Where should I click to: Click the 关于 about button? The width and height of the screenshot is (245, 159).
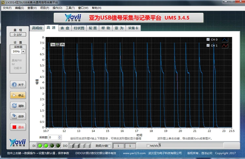(18, 85)
